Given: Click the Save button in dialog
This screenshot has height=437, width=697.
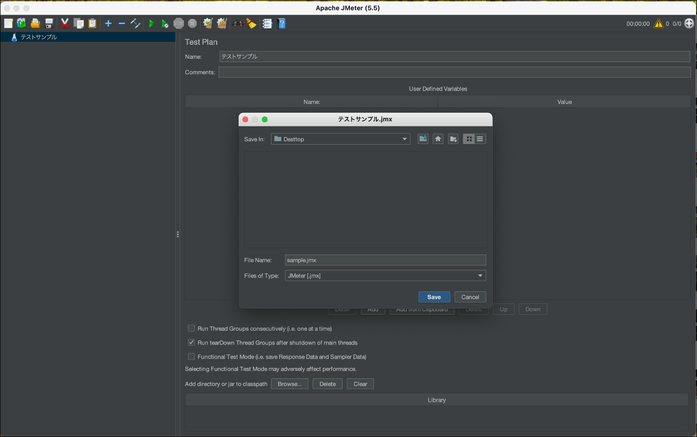Looking at the screenshot, I should 434,297.
